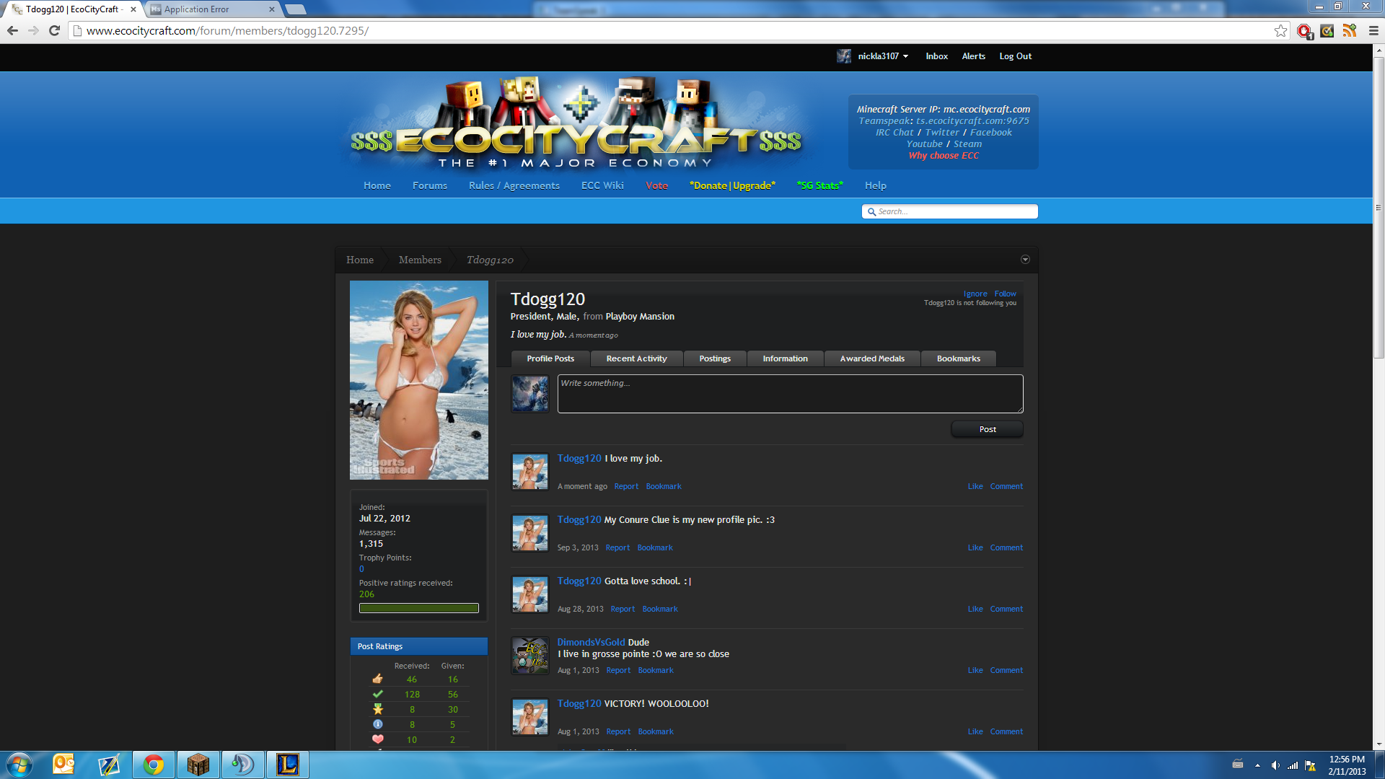Ignore user Tdogg120
This screenshot has height=779, width=1385.
975,294
